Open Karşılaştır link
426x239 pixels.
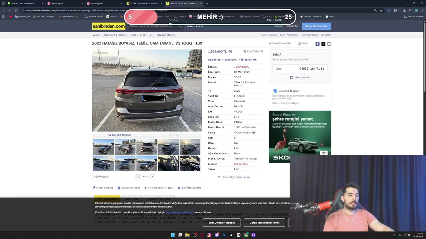point(326,35)
